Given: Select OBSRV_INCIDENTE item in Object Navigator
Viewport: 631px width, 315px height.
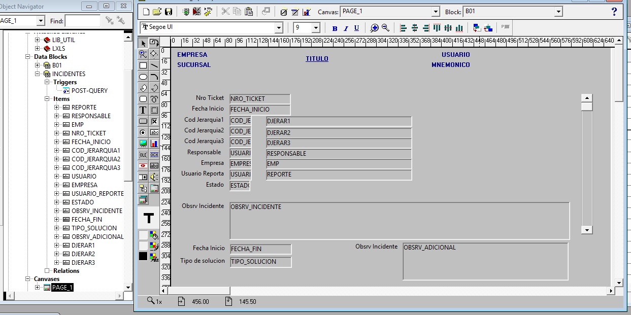Looking at the screenshot, I should [x=96, y=211].
